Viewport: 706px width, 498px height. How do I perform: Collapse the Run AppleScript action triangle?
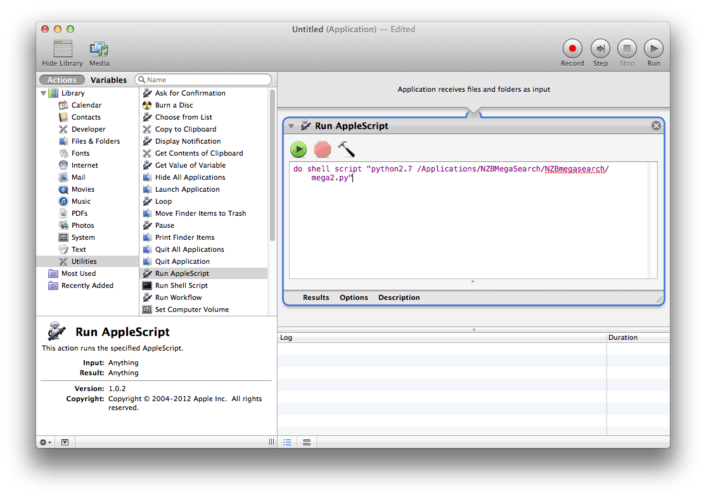coord(292,126)
